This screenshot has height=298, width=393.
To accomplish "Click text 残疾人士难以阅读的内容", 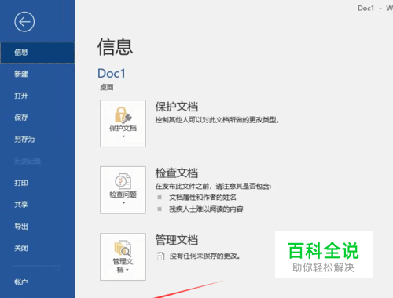I will pyautogui.click(x=206, y=209).
